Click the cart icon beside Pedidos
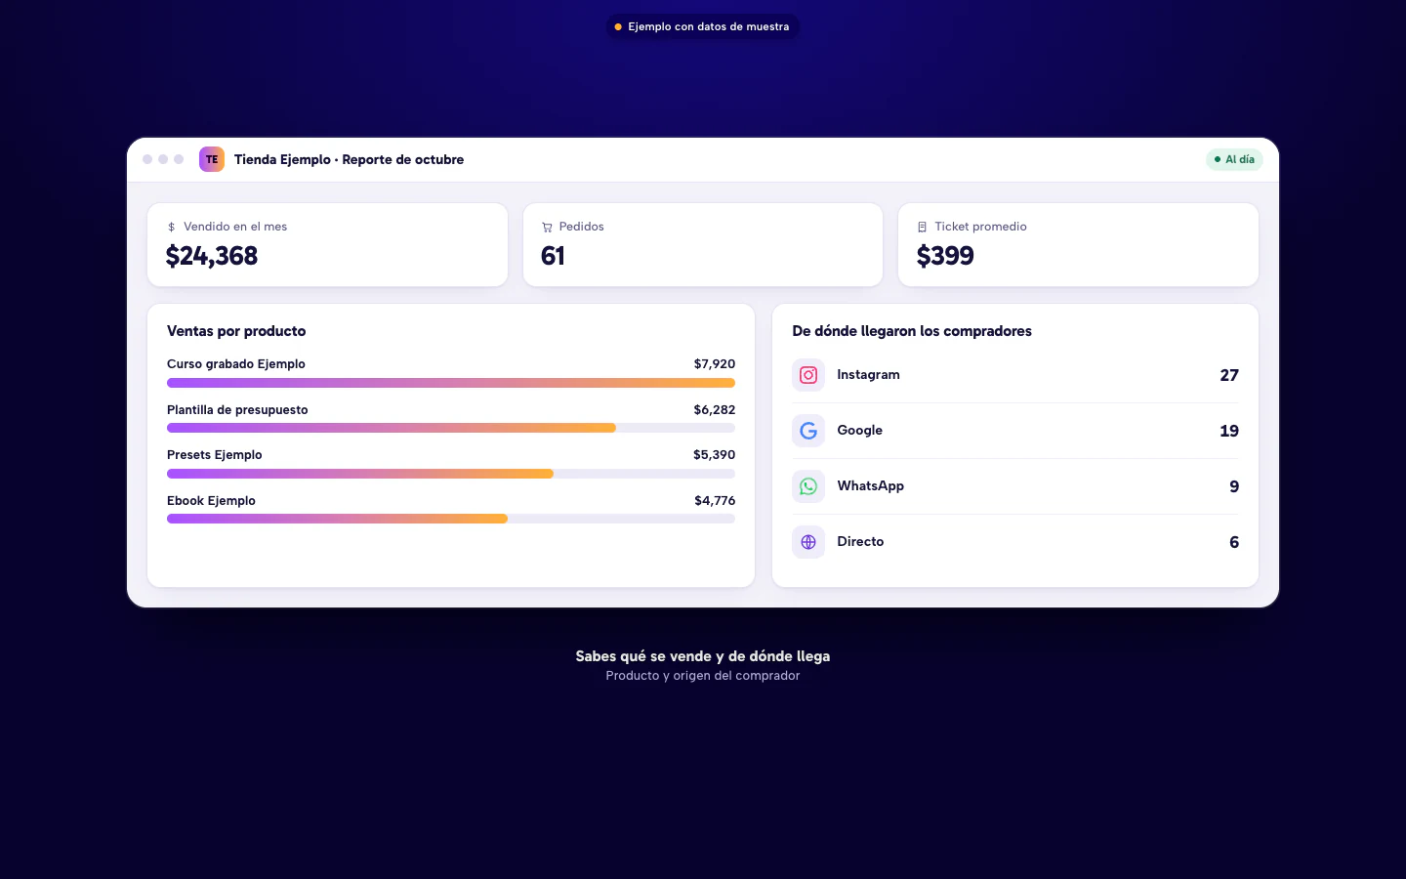 point(547,227)
